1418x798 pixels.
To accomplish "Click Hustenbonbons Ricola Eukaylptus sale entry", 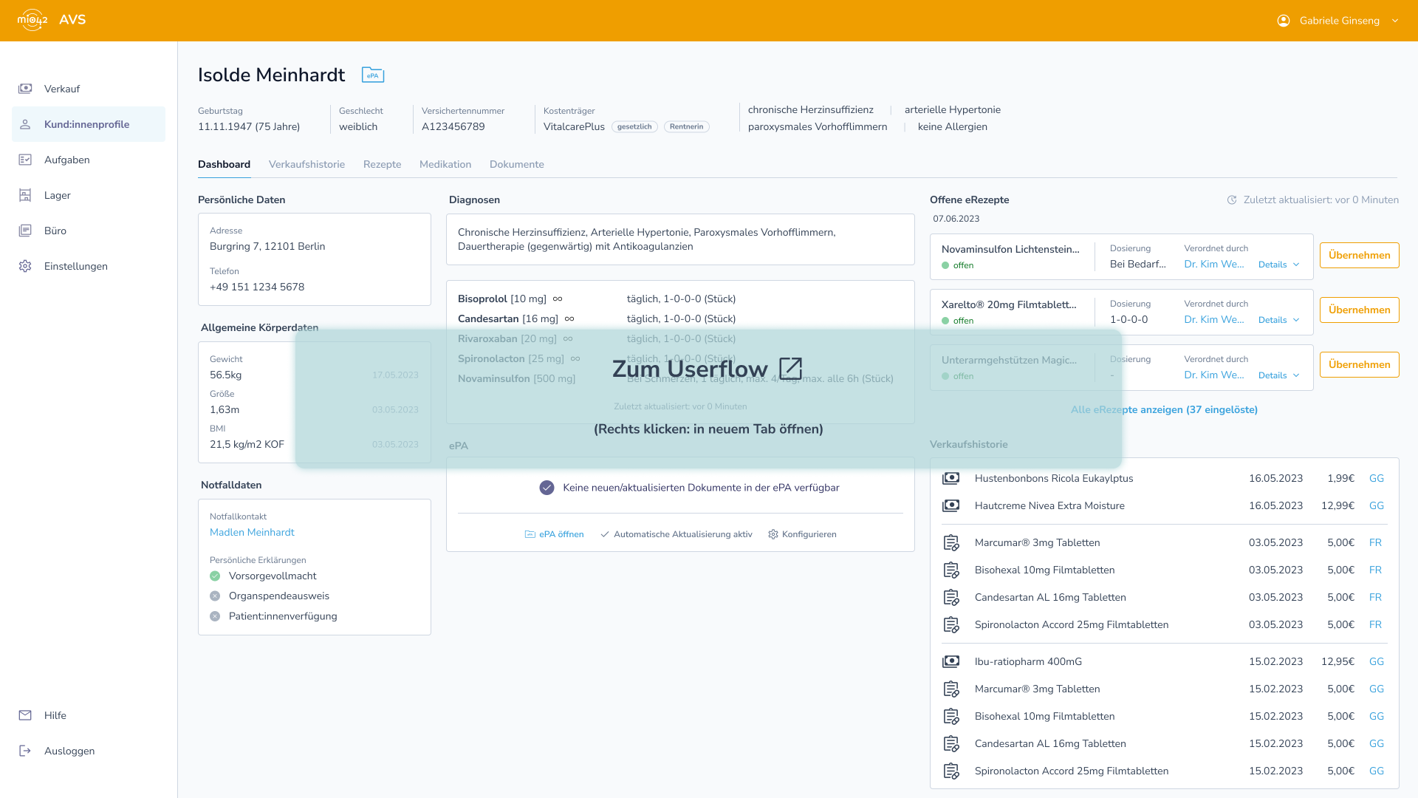I will tap(1053, 478).
